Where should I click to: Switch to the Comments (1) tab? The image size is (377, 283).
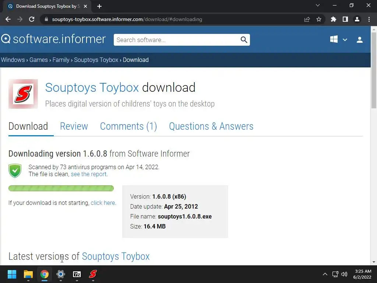[x=128, y=126]
